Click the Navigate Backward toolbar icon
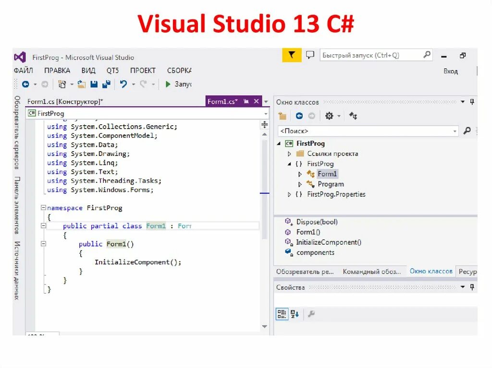Image resolution: width=492 pixels, height=368 pixels. pos(25,84)
